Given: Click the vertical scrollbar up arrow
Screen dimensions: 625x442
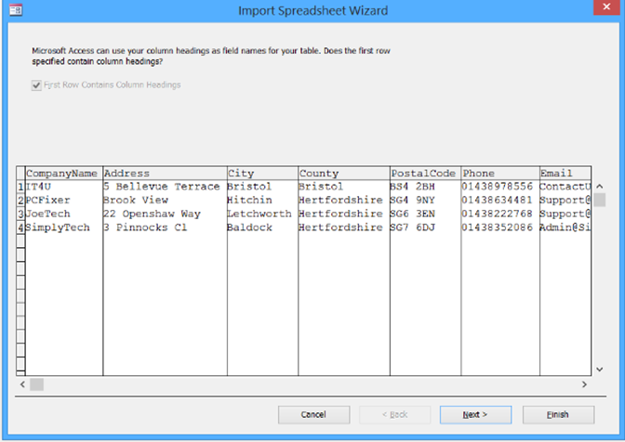Looking at the screenshot, I should pos(599,187).
